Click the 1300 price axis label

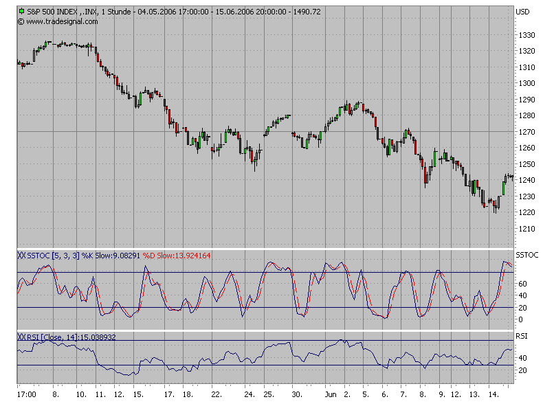click(x=527, y=83)
